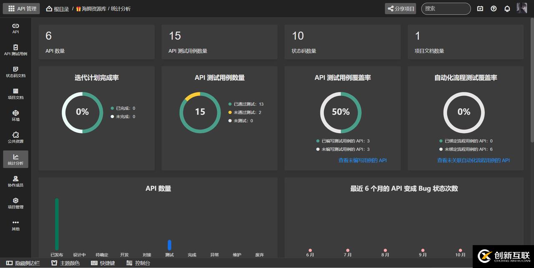The height and width of the screenshot is (268, 534).
Task: Open 公共资源 sidebar section
Action: [15, 137]
